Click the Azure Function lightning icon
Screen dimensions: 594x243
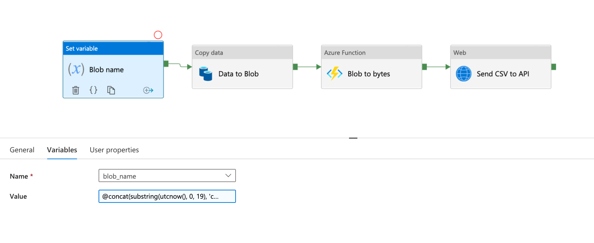pyautogui.click(x=334, y=74)
